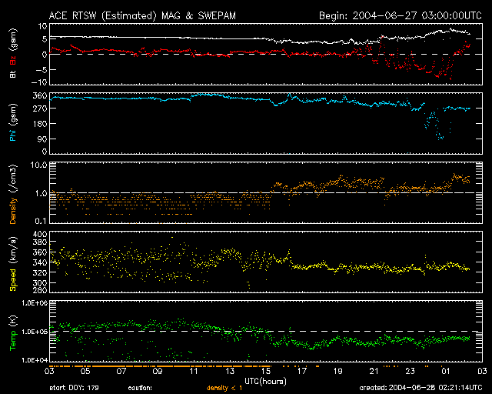492x394 pixels.
Task: Click the '1.0E+05' value on Temp axis
Action: [x=35, y=332]
